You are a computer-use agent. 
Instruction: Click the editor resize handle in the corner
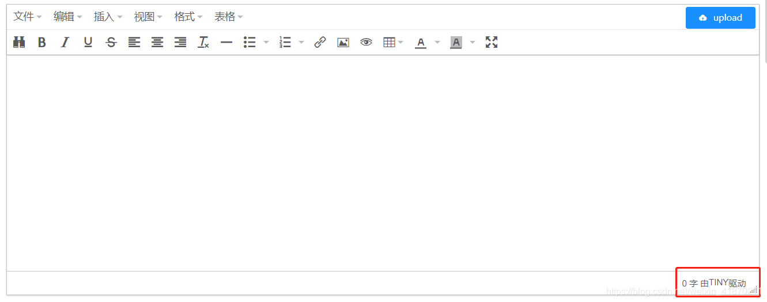click(753, 290)
